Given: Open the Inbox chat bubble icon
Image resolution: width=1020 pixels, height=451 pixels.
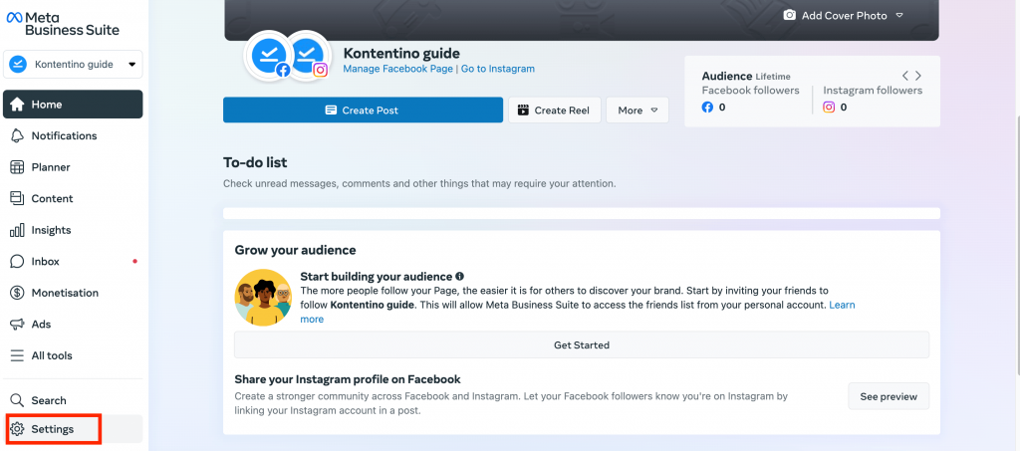Looking at the screenshot, I should point(17,262).
